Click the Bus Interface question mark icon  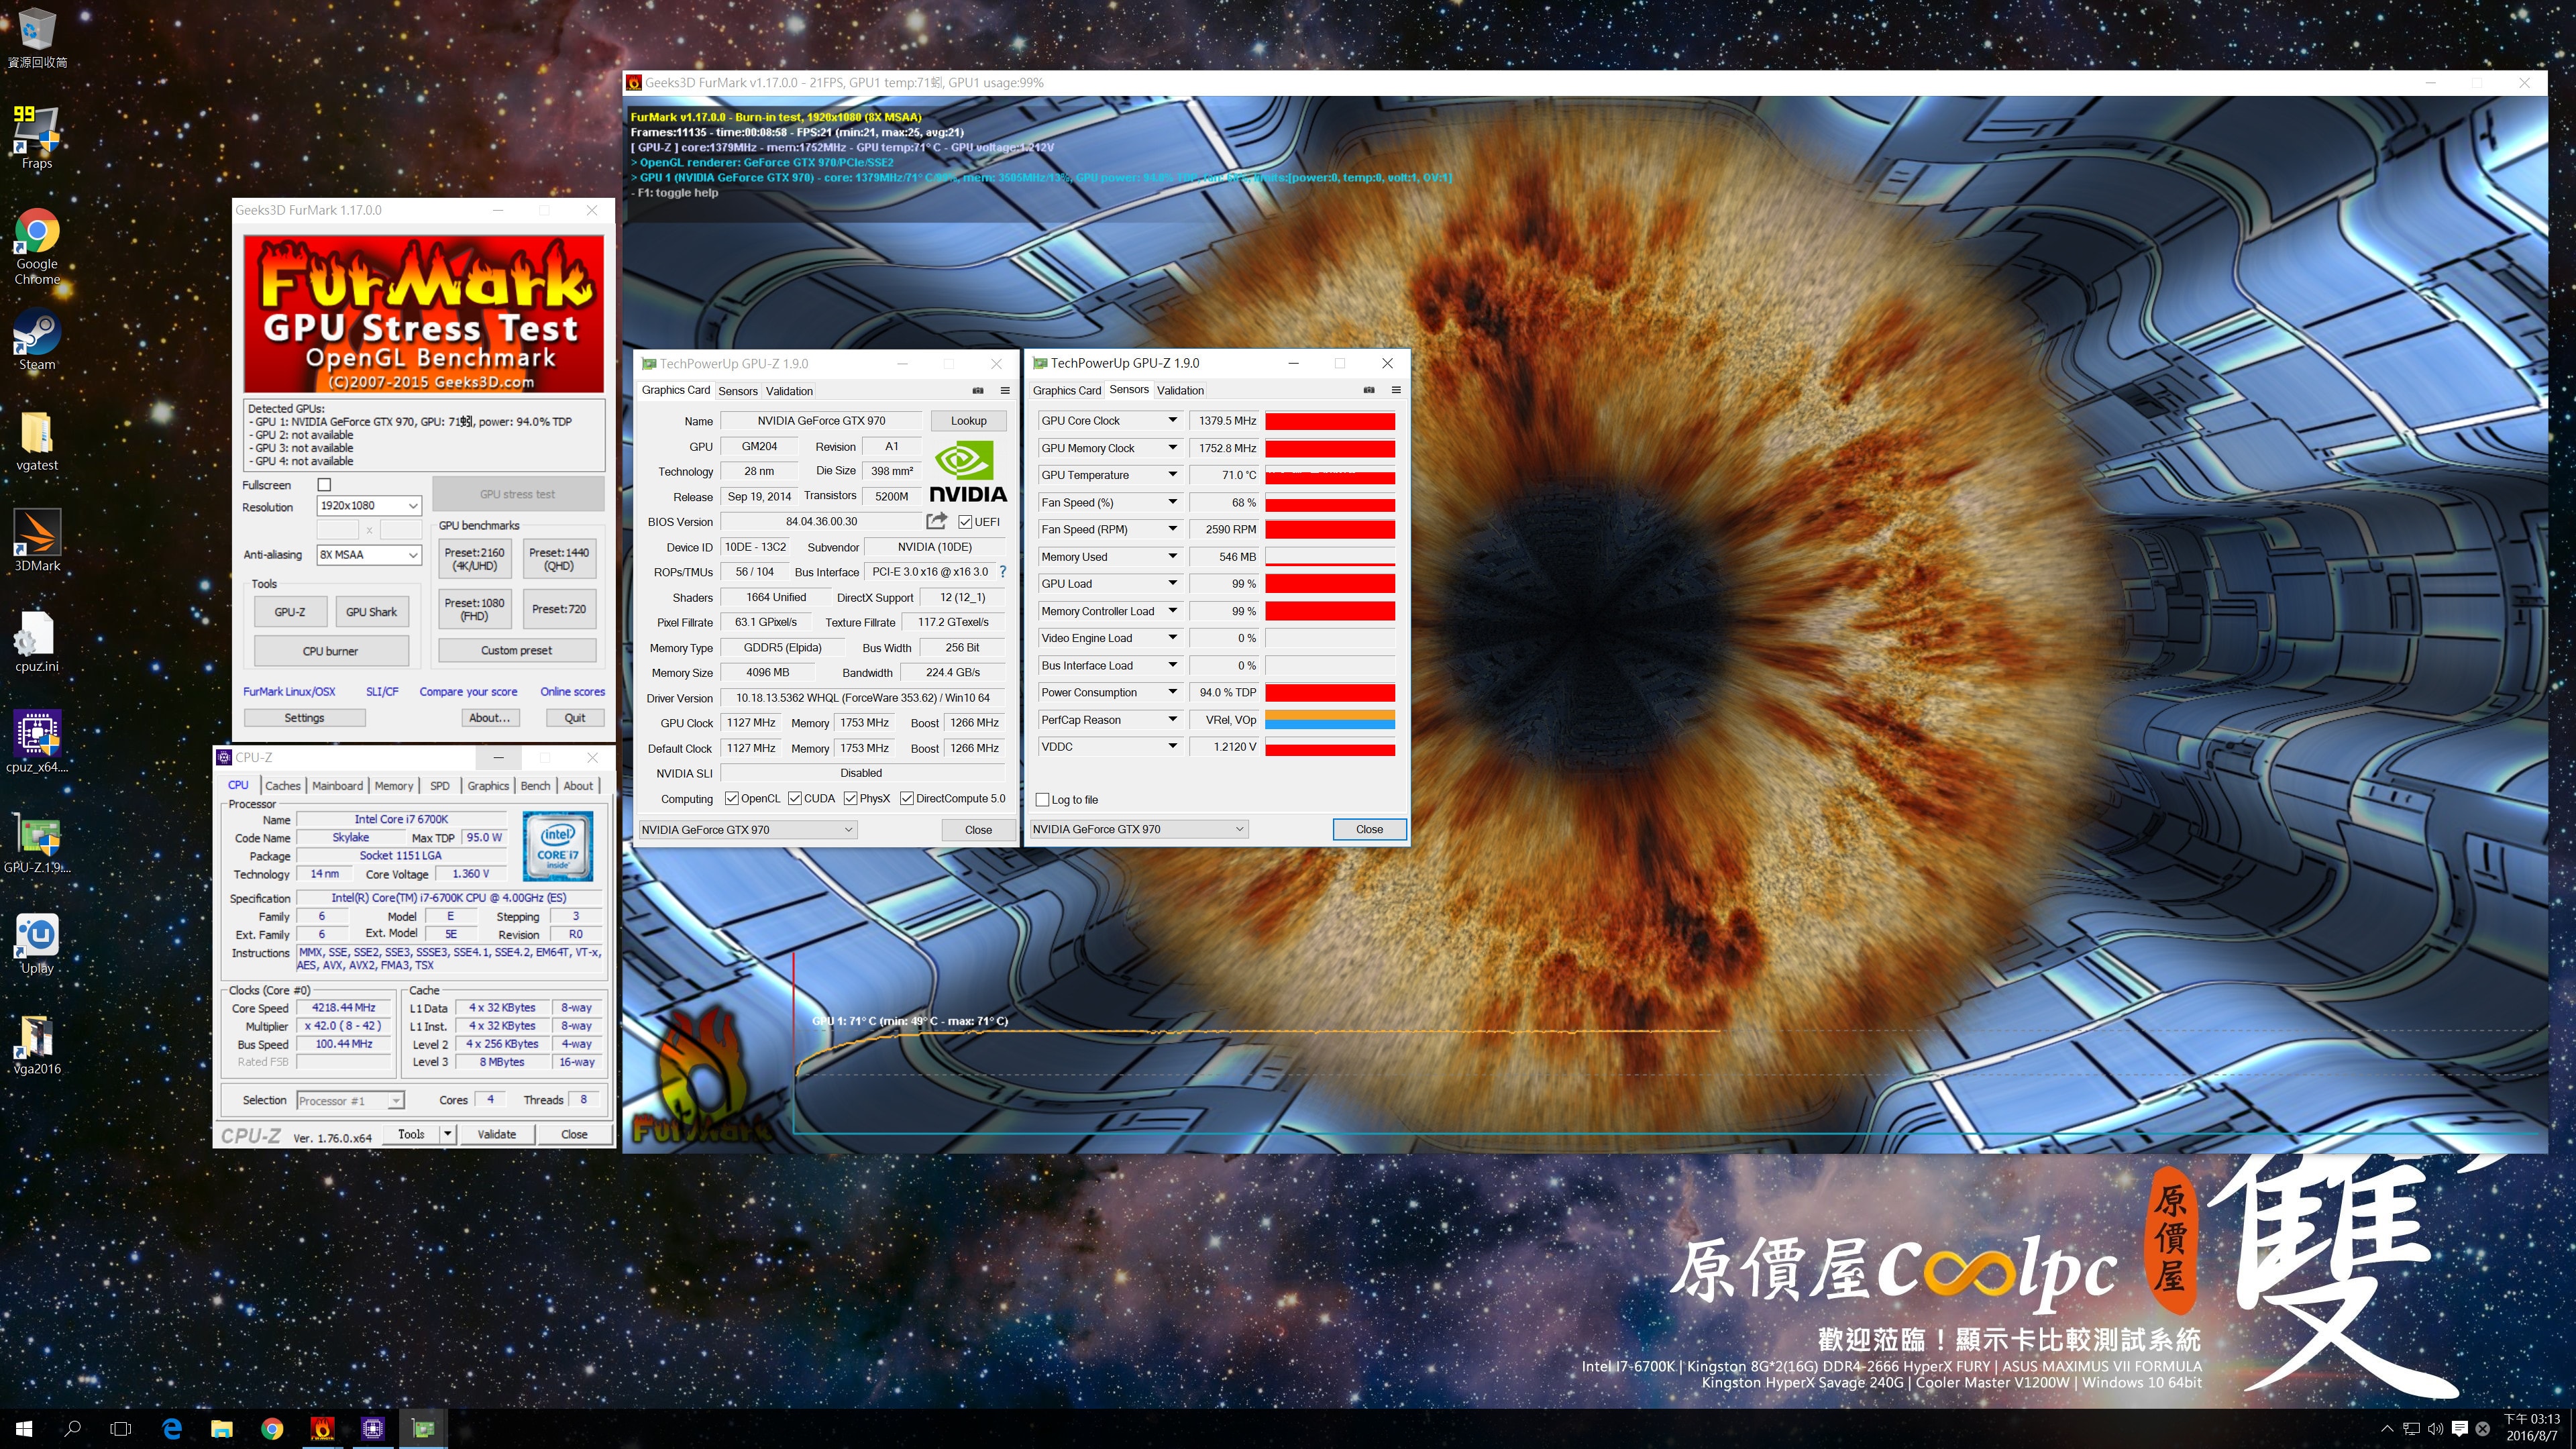(1002, 572)
